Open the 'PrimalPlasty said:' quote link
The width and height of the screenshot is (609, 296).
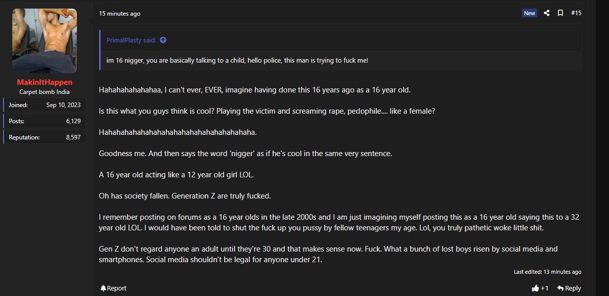132,40
